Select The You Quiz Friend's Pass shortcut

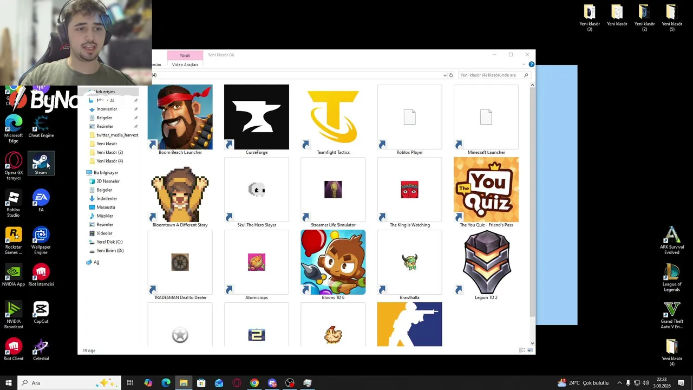(x=486, y=193)
